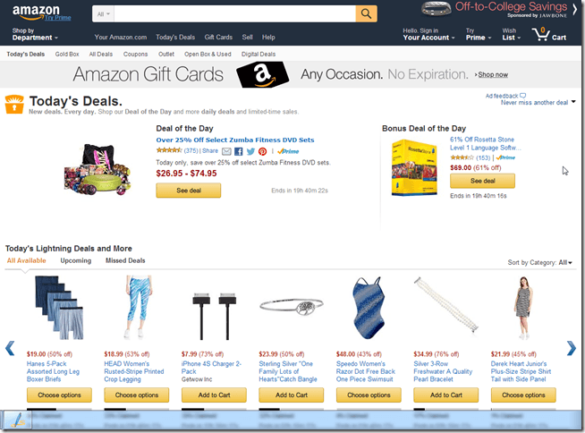Open the Gold Box menu item
This screenshot has height=433, width=585.
[x=67, y=54]
